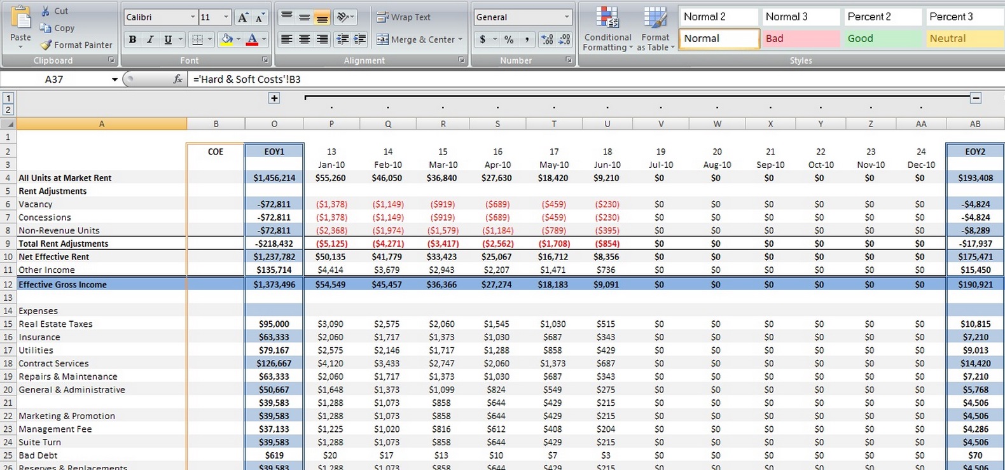Select the Format Painter tool
This screenshot has height=470, width=1005.
(x=76, y=45)
